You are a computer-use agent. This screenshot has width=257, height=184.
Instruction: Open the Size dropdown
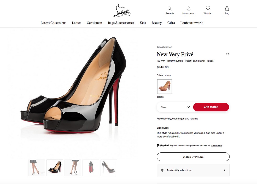pos(175,107)
